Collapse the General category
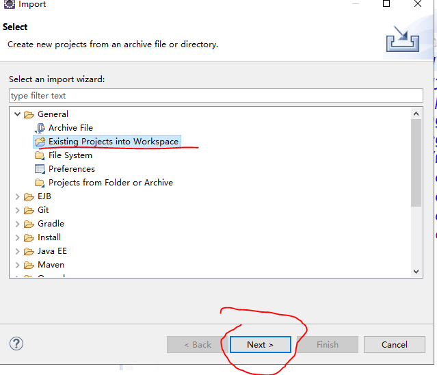437x375 pixels. point(18,114)
